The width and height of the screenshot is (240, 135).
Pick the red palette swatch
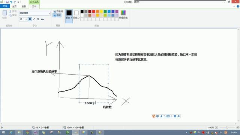(x=94, y=11)
